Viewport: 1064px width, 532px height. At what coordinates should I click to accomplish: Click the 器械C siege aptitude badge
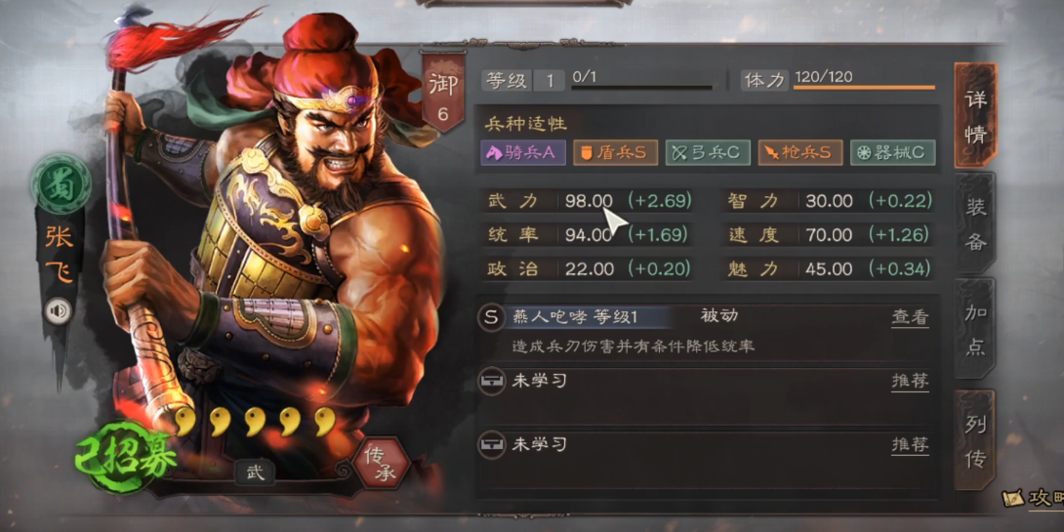click(892, 152)
